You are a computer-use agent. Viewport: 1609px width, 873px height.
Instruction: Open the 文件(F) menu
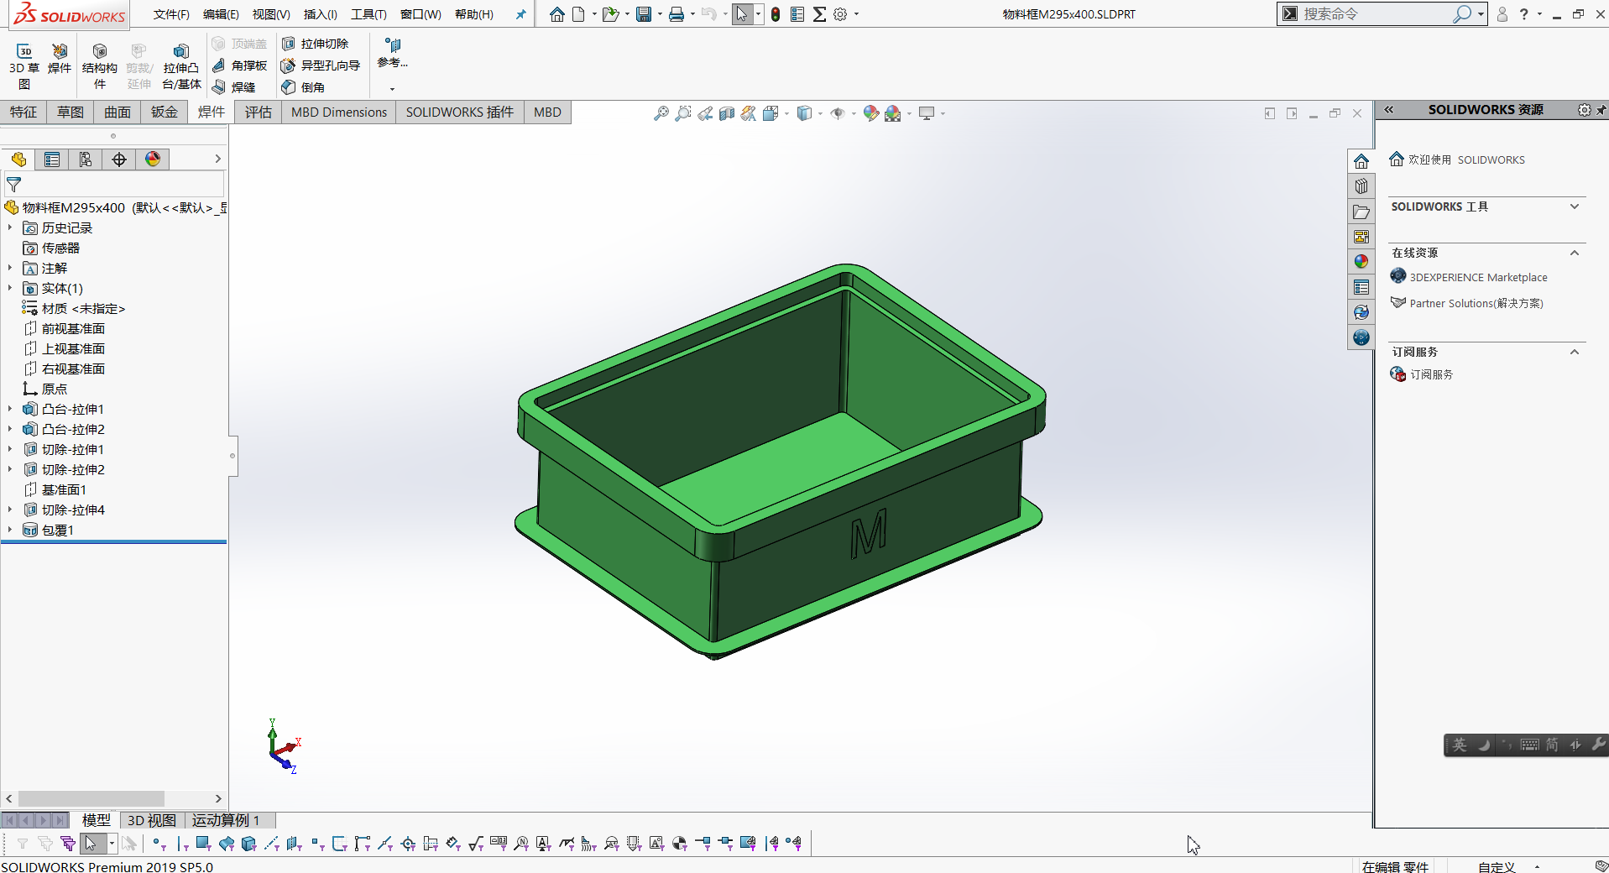coord(171,14)
